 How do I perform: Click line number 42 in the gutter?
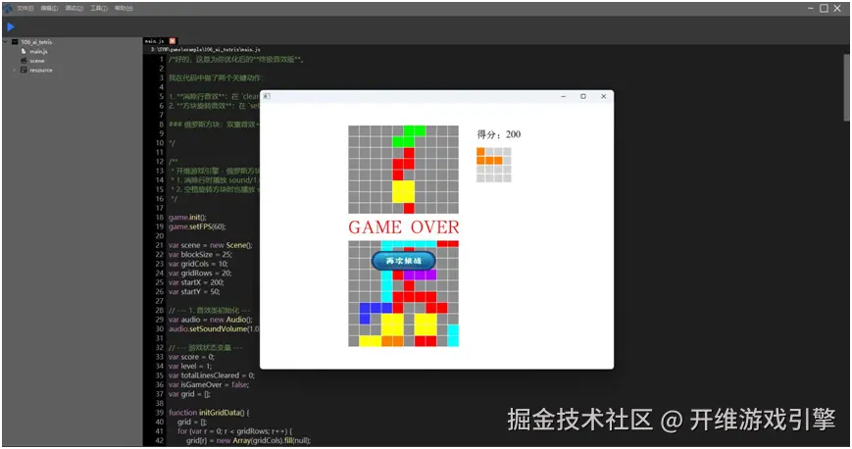159,441
